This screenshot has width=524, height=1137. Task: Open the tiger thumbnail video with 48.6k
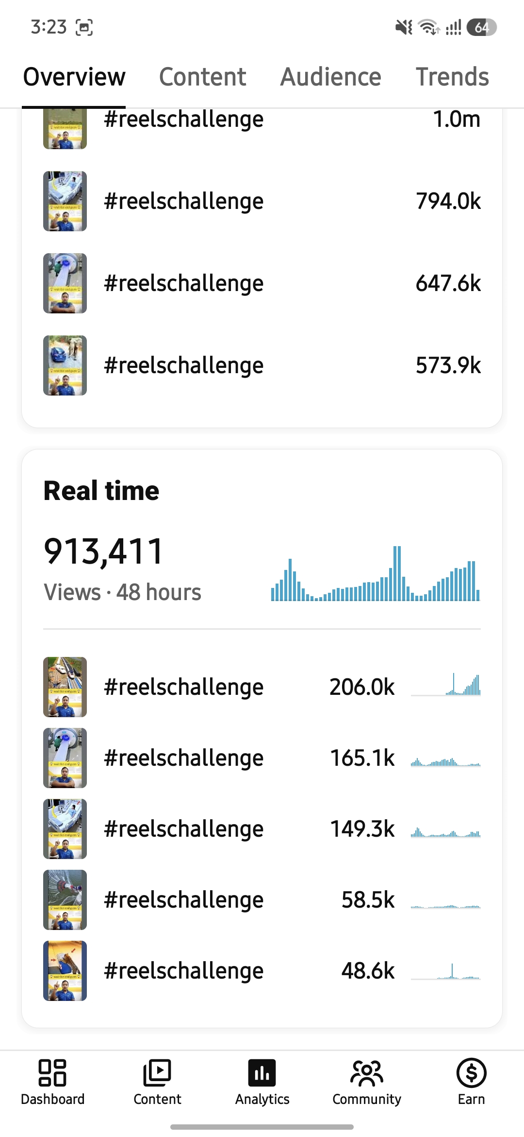click(262, 971)
